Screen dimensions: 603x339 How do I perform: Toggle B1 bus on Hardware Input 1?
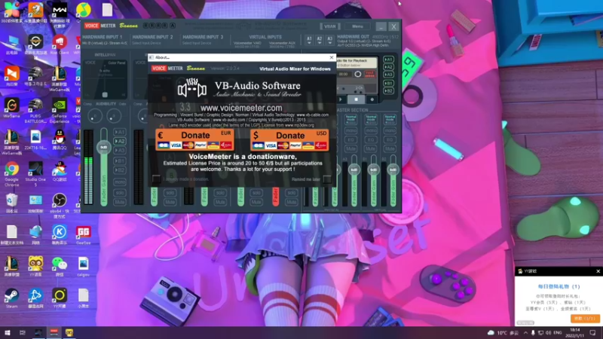120,160
